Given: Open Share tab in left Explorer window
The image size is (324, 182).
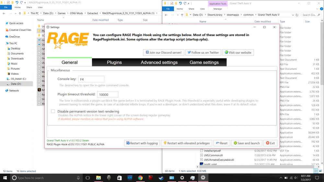Looking at the screenshot, I should (x=29, y=7).
